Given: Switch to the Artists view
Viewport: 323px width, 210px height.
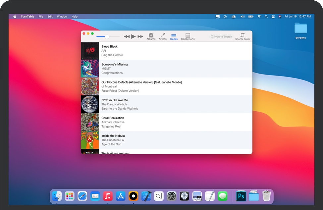Looking at the screenshot, I should click(162, 36).
